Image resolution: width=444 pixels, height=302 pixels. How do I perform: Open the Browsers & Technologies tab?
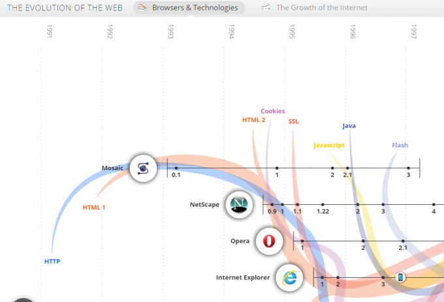pyautogui.click(x=189, y=8)
